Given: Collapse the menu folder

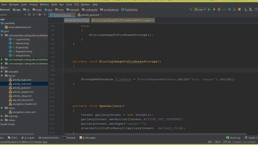Looking at the screenshot, I should click(2, 108).
